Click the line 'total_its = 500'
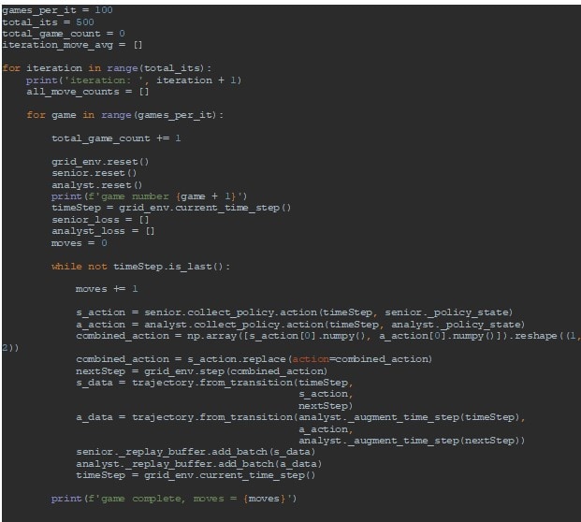 [x=48, y=22]
